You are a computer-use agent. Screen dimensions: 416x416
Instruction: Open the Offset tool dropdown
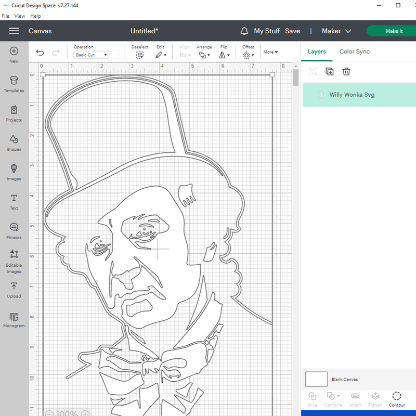click(x=248, y=55)
